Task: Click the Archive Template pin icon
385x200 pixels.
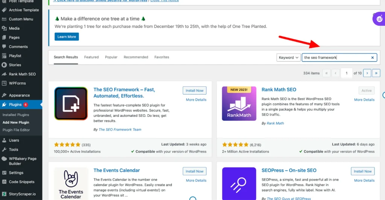Action: [x=4, y=10]
